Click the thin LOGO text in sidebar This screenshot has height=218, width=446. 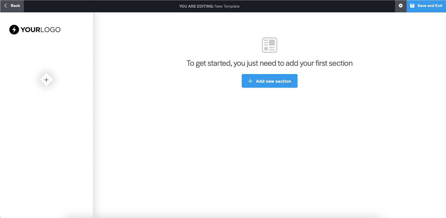[x=50, y=30]
